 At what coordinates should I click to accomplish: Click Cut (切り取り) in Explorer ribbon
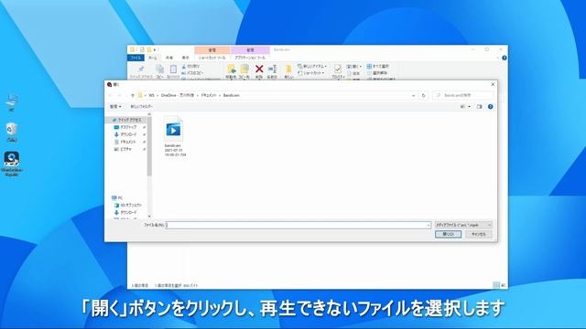coord(191,66)
